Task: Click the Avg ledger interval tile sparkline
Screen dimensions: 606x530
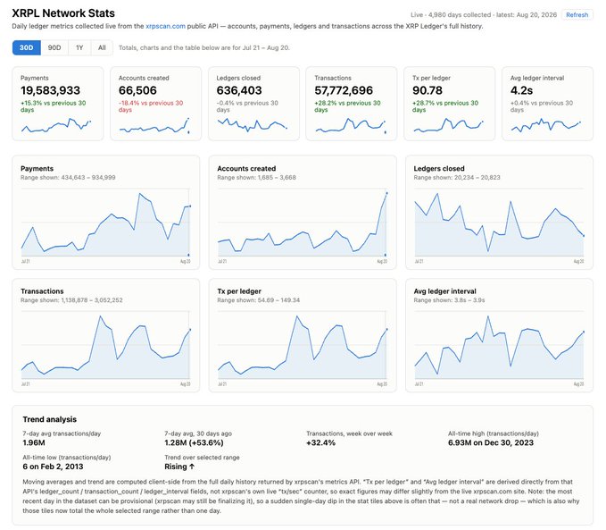Action: point(545,125)
